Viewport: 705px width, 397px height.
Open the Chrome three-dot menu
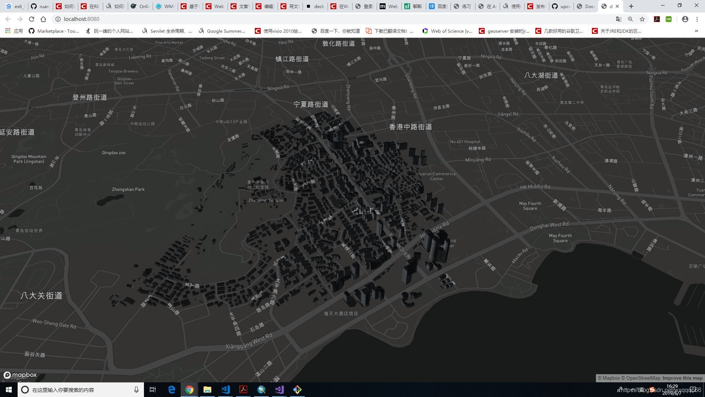pos(697,19)
